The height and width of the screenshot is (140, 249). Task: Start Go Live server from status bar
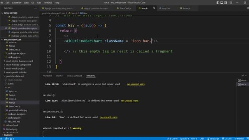pos(227,138)
